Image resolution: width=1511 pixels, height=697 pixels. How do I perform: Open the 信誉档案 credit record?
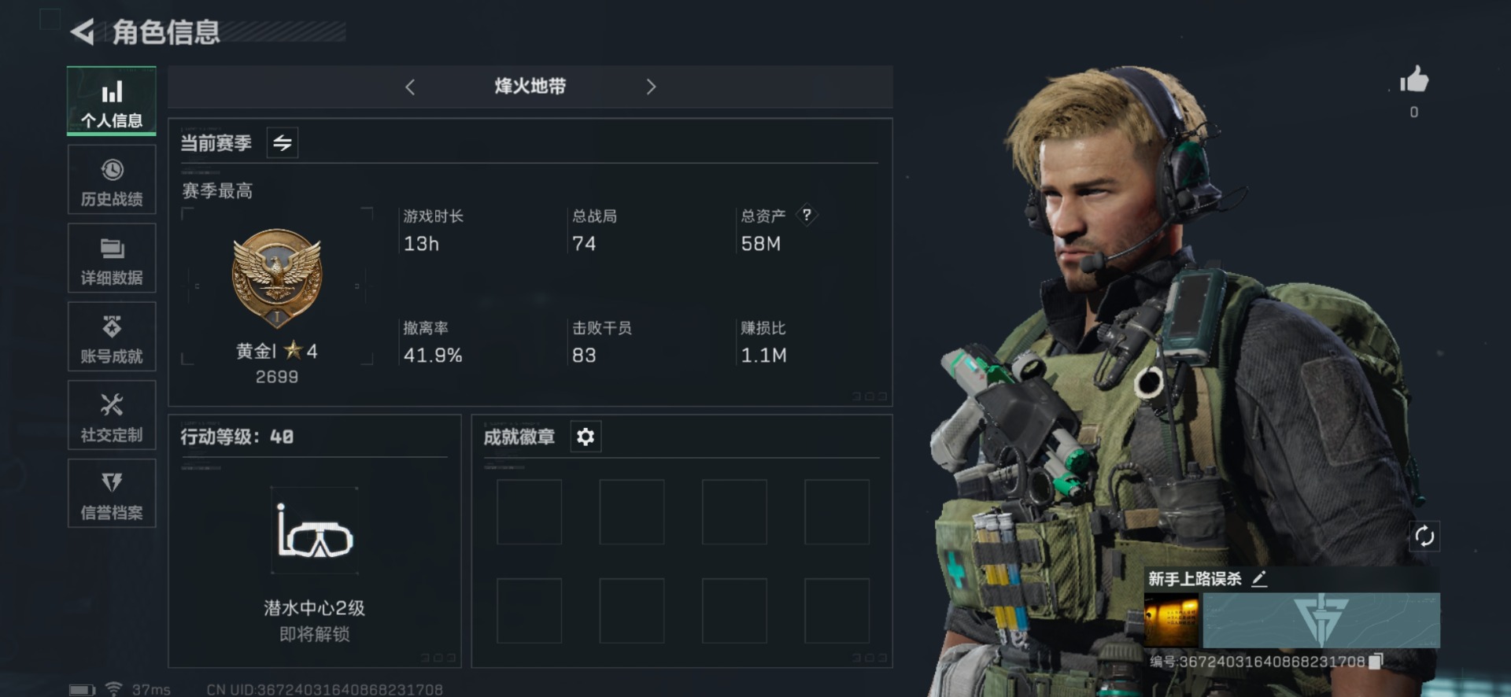[x=112, y=494]
